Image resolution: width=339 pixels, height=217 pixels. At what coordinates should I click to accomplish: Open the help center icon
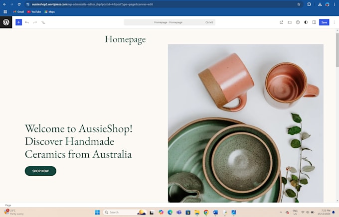tap(298, 22)
